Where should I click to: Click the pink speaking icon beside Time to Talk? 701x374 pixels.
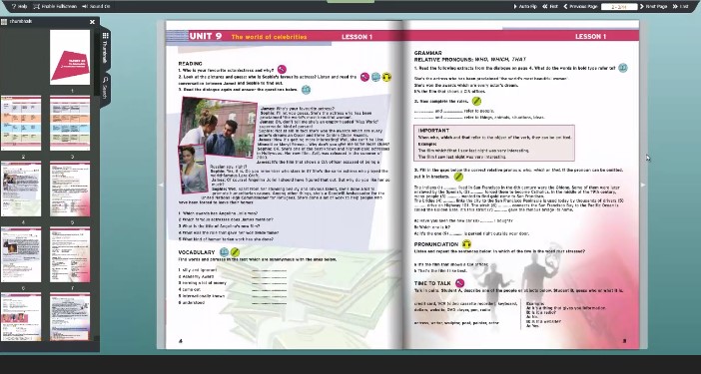pyautogui.click(x=459, y=283)
